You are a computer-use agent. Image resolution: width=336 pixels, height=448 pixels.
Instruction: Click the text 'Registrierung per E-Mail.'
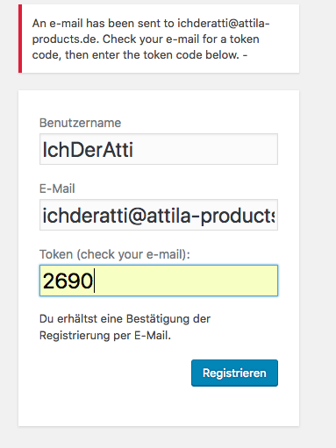click(x=105, y=335)
